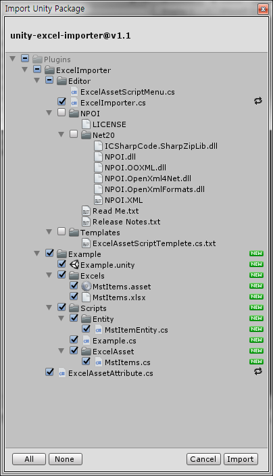Select the Entity folder label

[x=103, y=319]
